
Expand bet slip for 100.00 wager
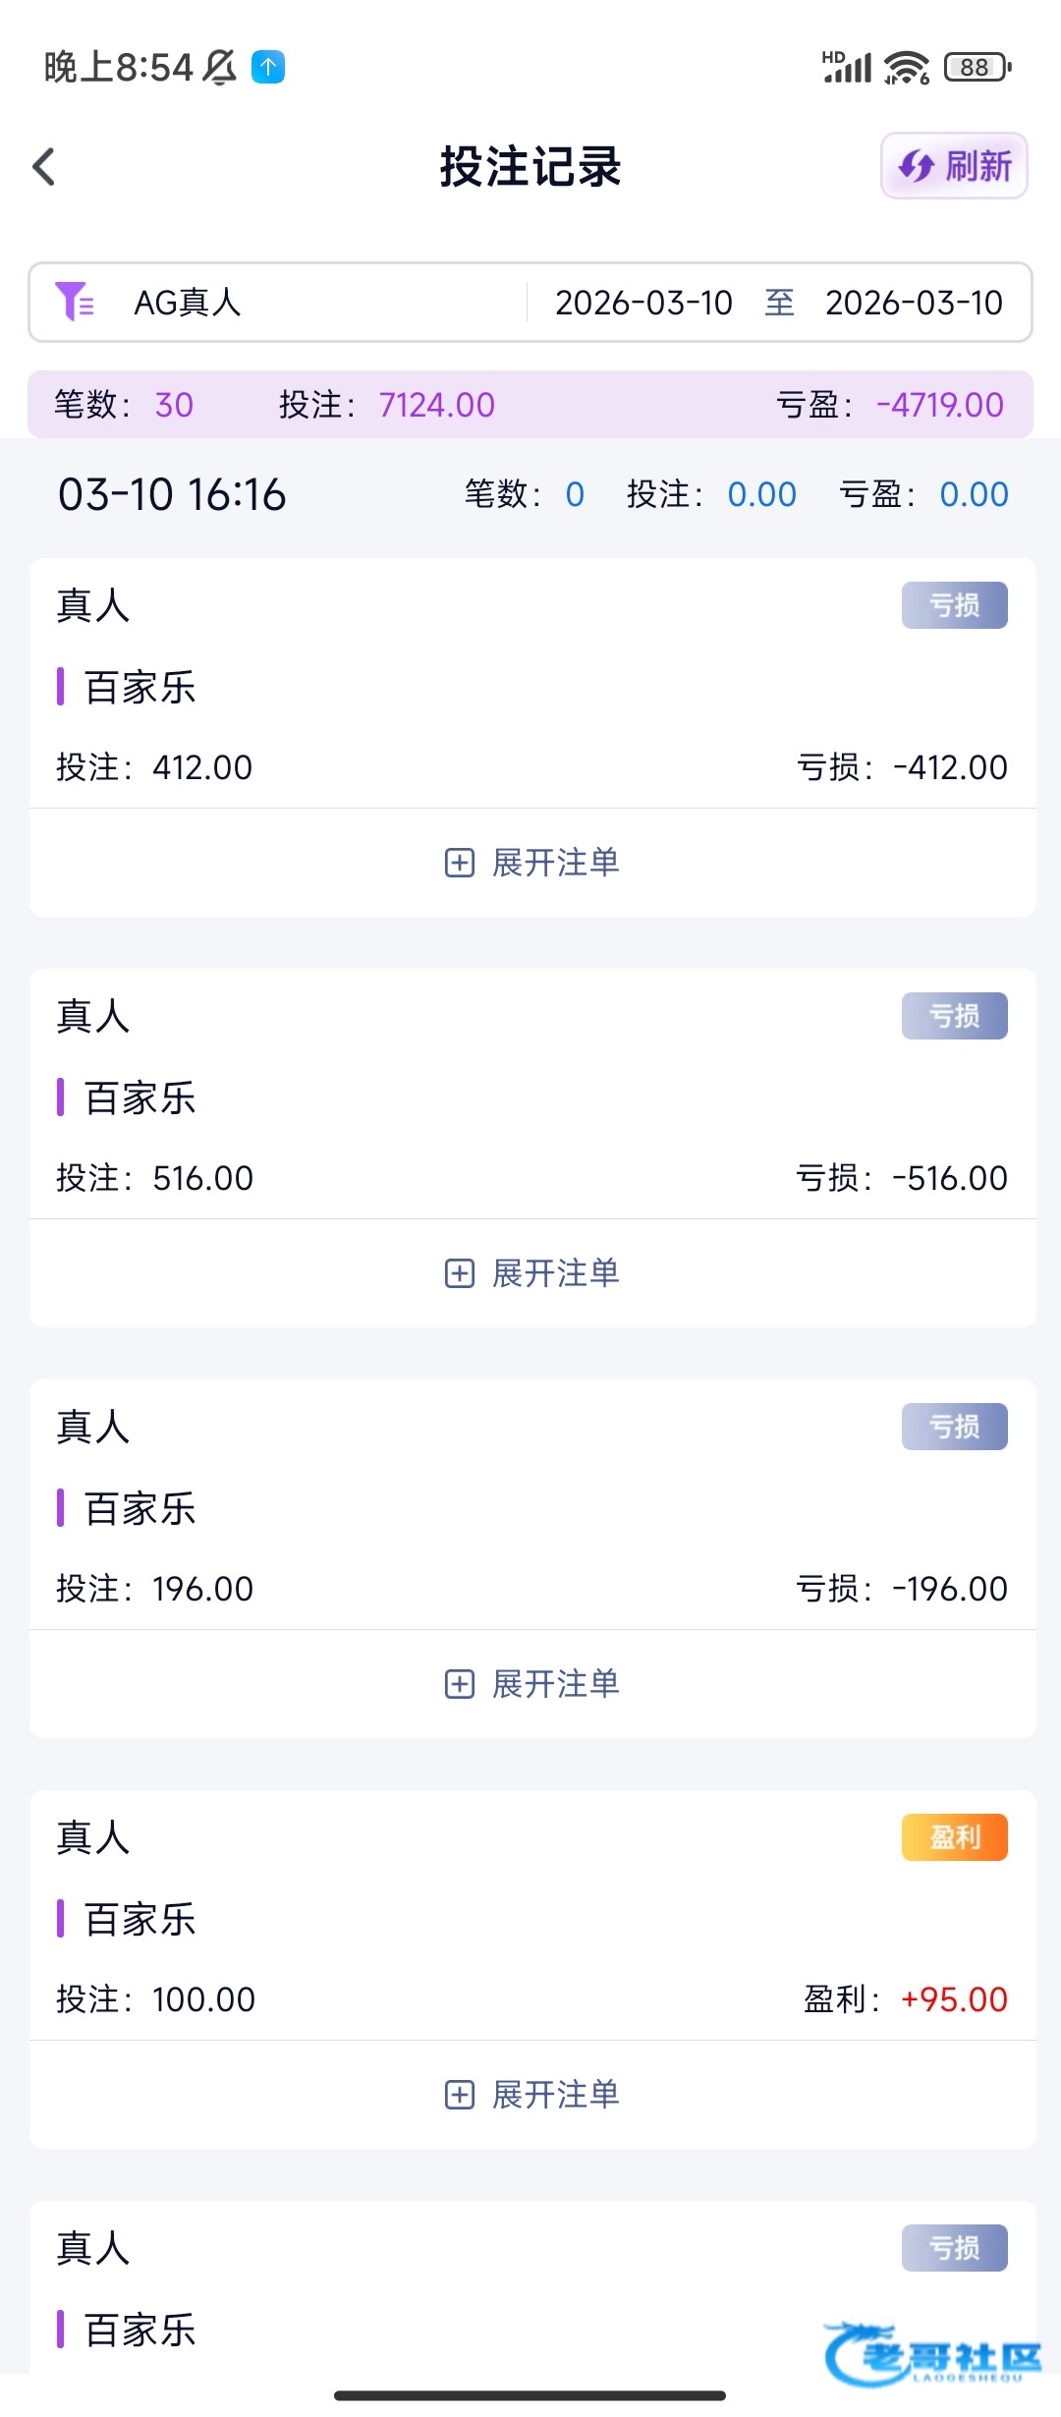point(531,2095)
